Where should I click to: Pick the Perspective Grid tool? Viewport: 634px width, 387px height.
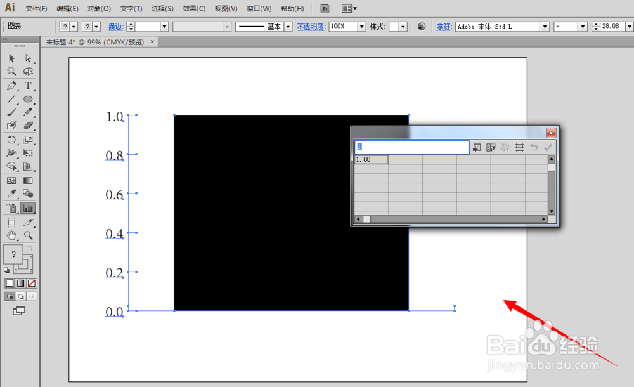[28, 166]
